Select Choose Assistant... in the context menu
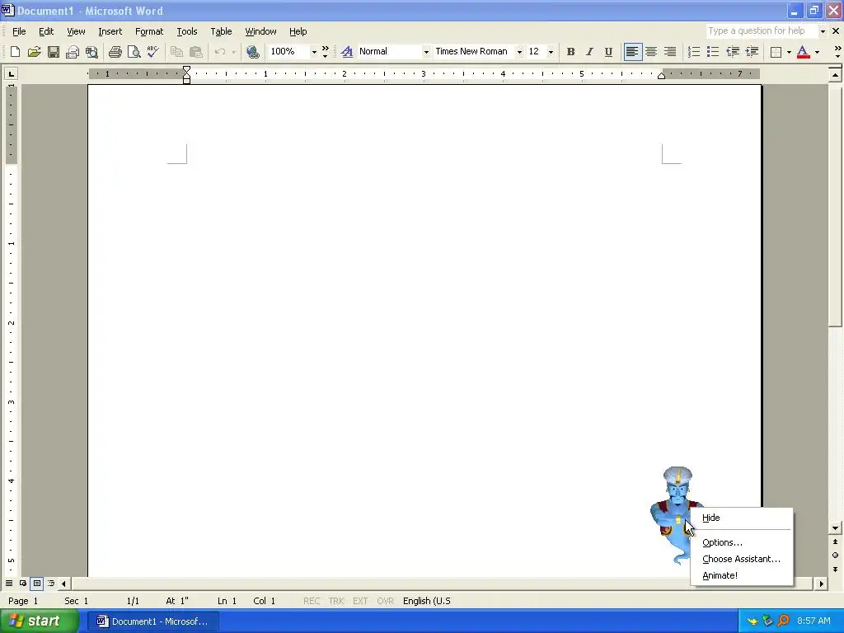The height and width of the screenshot is (633, 844). click(742, 559)
